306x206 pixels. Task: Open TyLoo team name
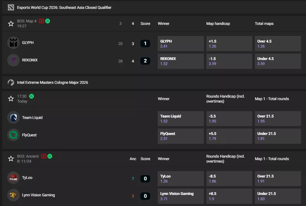pyautogui.click(x=27, y=178)
